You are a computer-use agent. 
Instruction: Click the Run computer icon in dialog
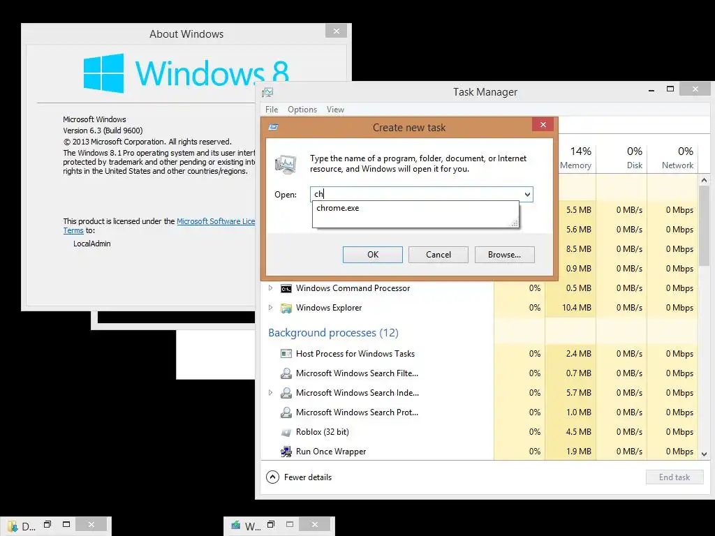pyautogui.click(x=286, y=165)
